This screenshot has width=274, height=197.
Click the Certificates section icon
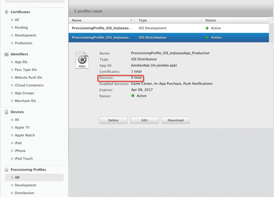(7, 12)
